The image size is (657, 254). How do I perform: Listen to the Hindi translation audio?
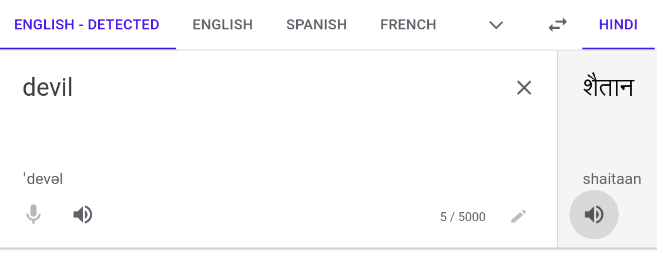594,215
